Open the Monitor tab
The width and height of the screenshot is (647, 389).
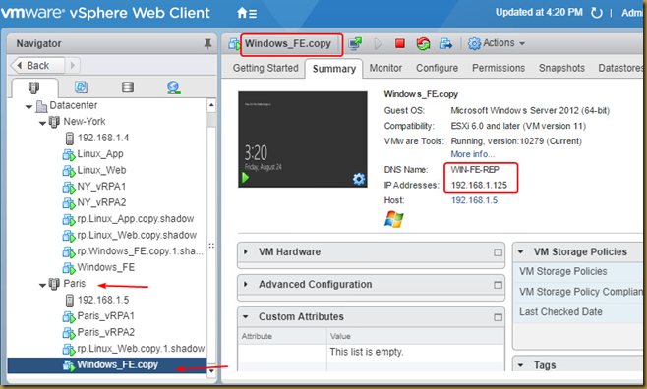coord(385,68)
